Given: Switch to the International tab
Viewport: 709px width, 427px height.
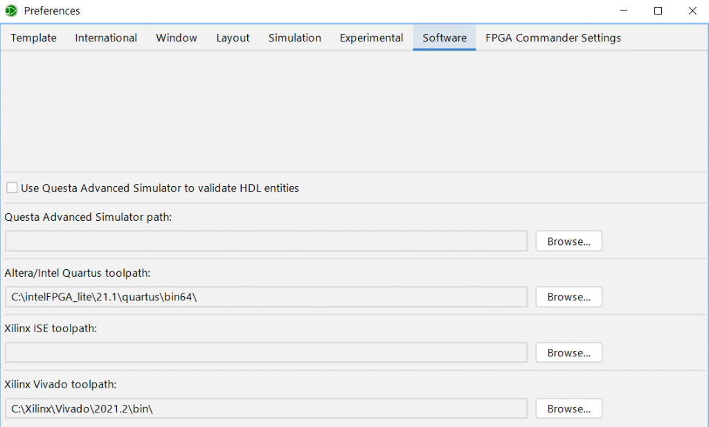Looking at the screenshot, I should [x=106, y=38].
